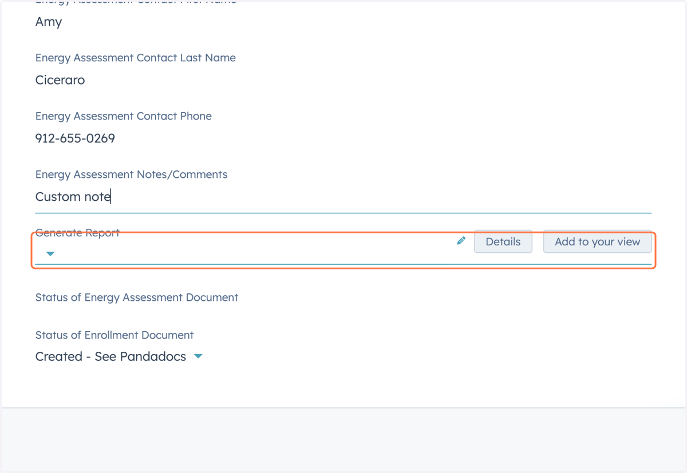Click the Status of Enrollment Document label
The height and width of the screenshot is (473, 687).
(114, 335)
